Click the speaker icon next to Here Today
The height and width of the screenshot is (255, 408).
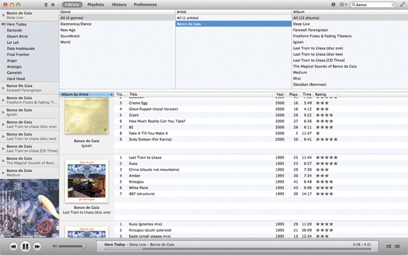click(x=3, y=24)
